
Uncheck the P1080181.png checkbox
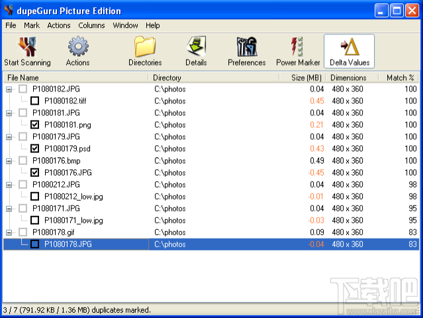click(x=35, y=125)
